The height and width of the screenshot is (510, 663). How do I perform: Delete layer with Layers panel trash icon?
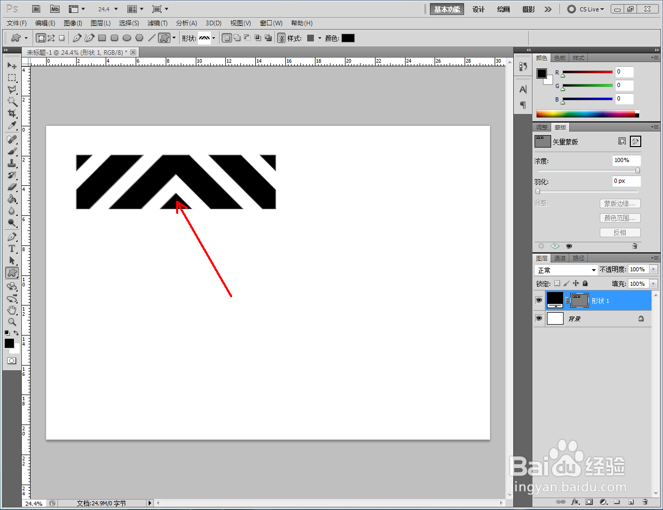coord(645,502)
